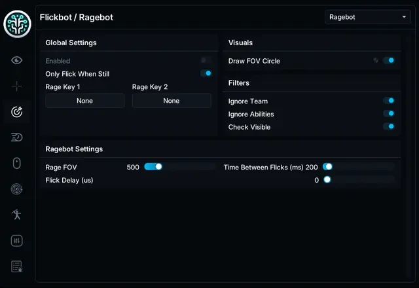Open the FOV circle color picker swatch
Viewport: 419px width, 288px height.
376,60
